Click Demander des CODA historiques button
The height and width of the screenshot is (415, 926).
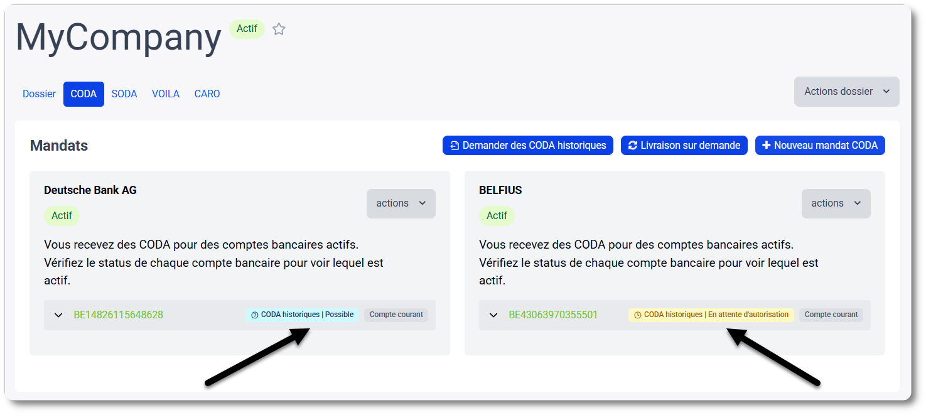click(x=528, y=145)
